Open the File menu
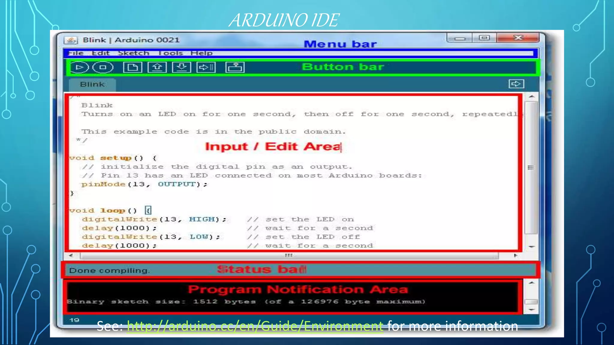Image resolution: width=614 pixels, height=345 pixels. (76, 53)
